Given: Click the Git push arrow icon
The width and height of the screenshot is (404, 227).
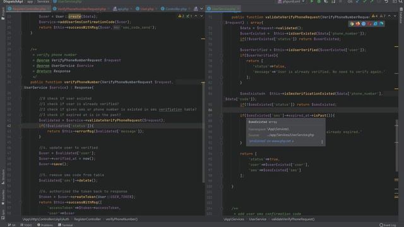Looking at the screenshot, I should (x=372, y=1).
